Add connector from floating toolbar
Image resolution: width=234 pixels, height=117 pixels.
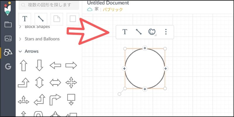coord(139,32)
